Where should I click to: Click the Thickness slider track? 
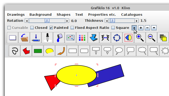click(122, 21)
